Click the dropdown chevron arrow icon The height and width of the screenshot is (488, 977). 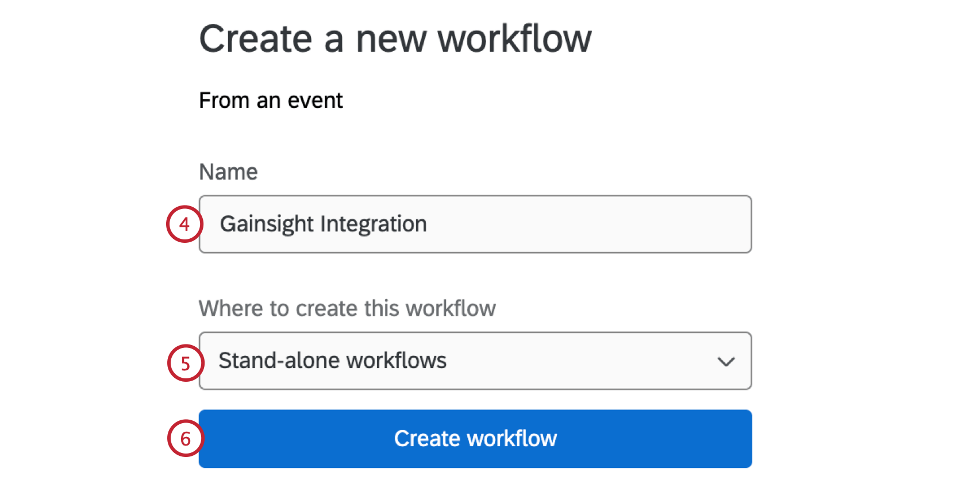point(726,362)
